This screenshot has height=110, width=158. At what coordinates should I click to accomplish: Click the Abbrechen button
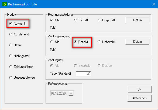click(139, 98)
